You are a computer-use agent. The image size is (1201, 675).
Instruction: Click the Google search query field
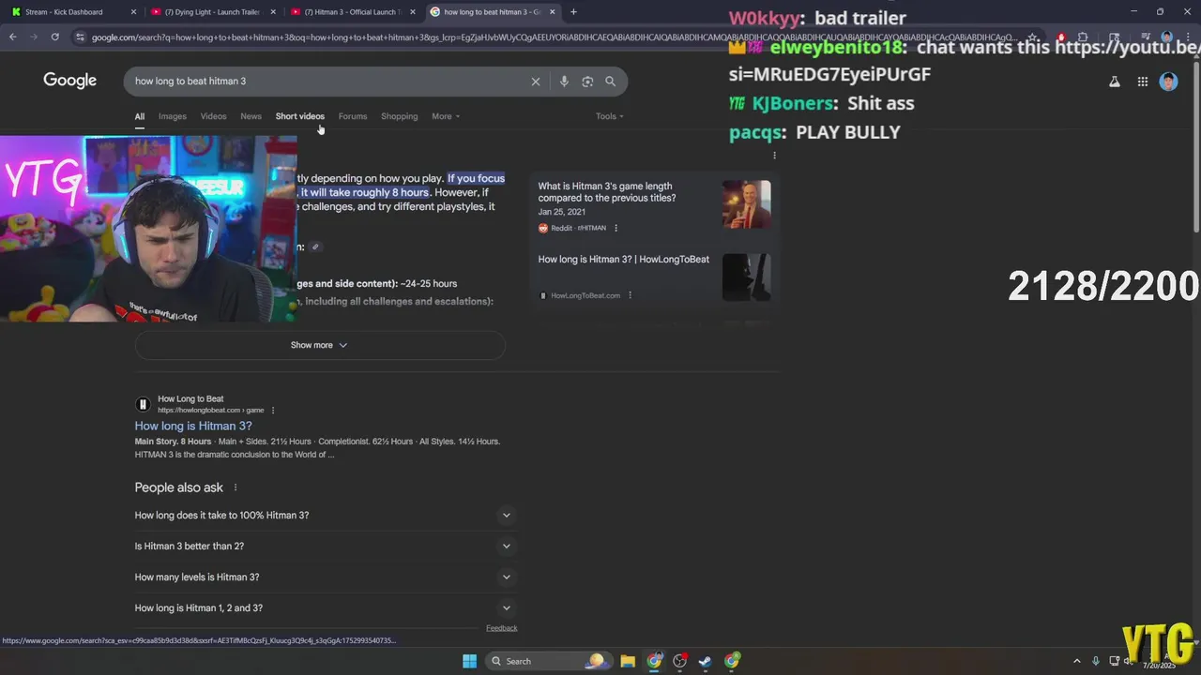[x=328, y=82]
